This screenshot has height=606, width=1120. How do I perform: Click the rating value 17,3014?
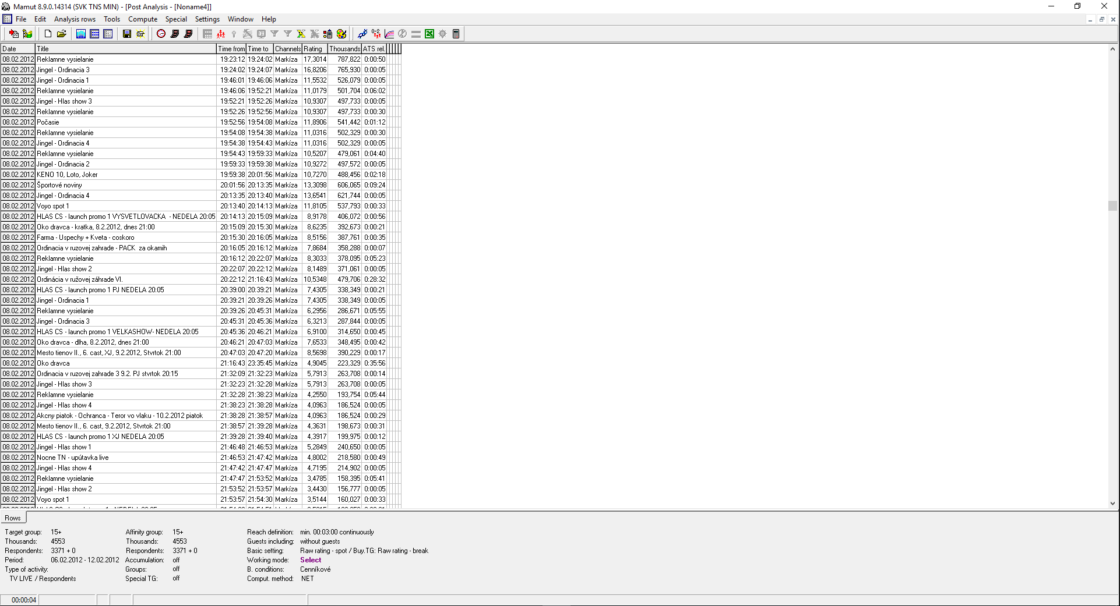point(315,59)
